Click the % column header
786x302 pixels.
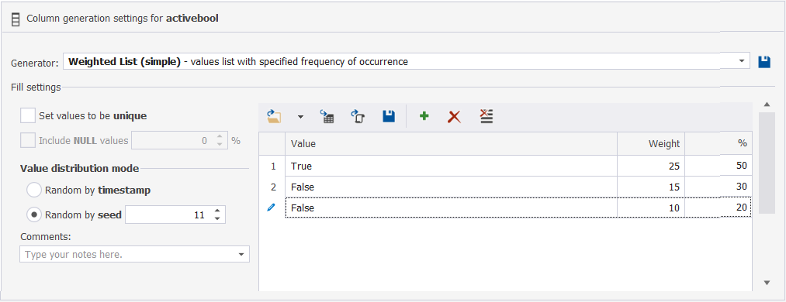point(718,143)
